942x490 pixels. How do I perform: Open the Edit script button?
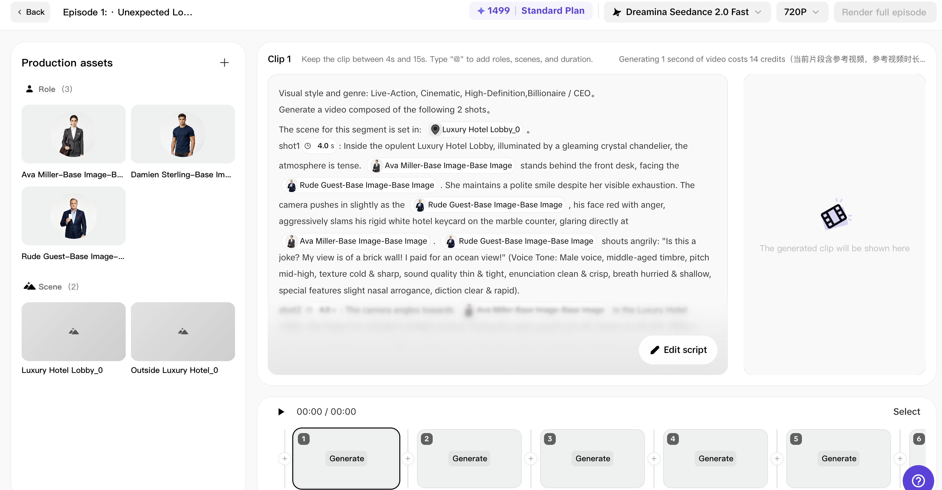point(678,350)
